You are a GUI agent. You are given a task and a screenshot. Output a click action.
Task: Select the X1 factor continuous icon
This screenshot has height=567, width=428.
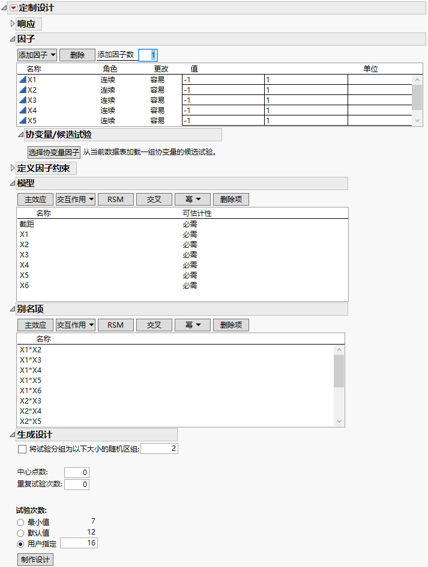[x=23, y=79]
